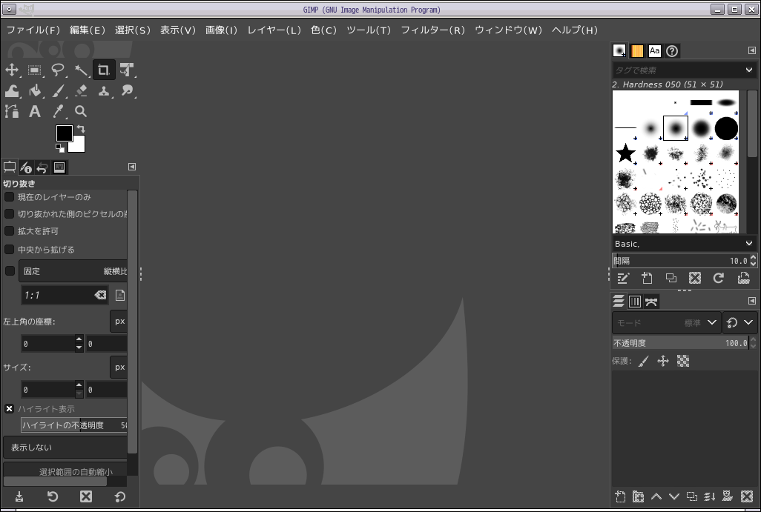Select the Free Select lasso tool
This screenshot has width=761, height=512.
pyautogui.click(x=58, y=70)
